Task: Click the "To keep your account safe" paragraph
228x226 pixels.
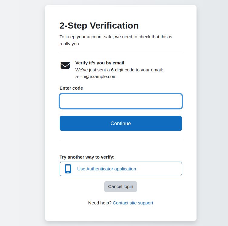Action: coord(116,40)
